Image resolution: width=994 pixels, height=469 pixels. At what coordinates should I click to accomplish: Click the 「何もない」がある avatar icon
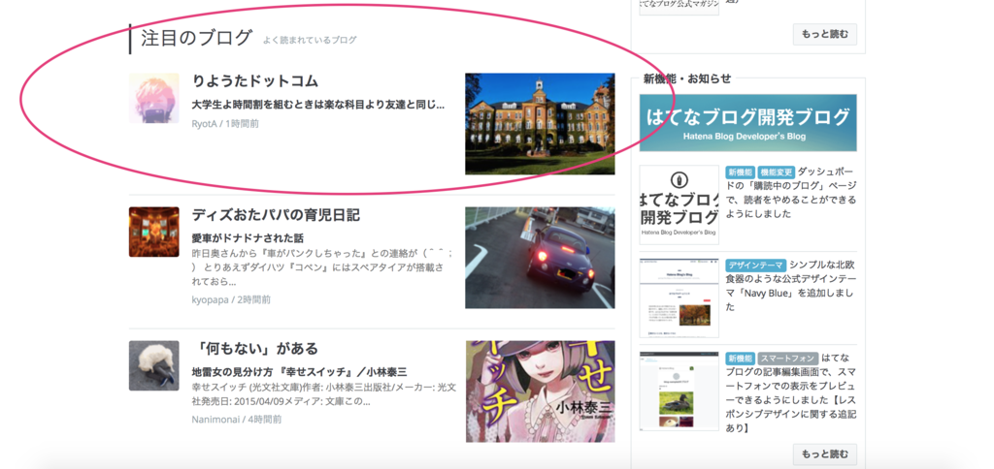click(154, 366)
